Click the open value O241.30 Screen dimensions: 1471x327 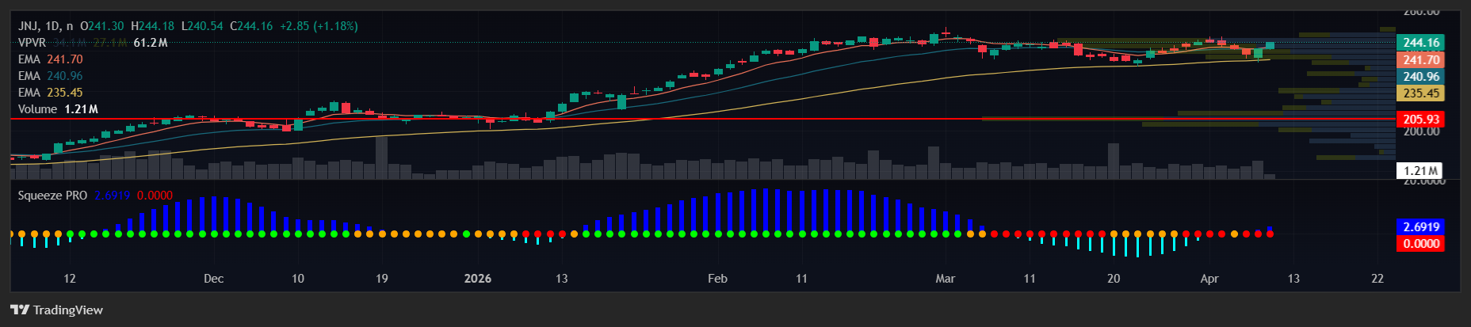pyautogui.click(x=101, y=26)
